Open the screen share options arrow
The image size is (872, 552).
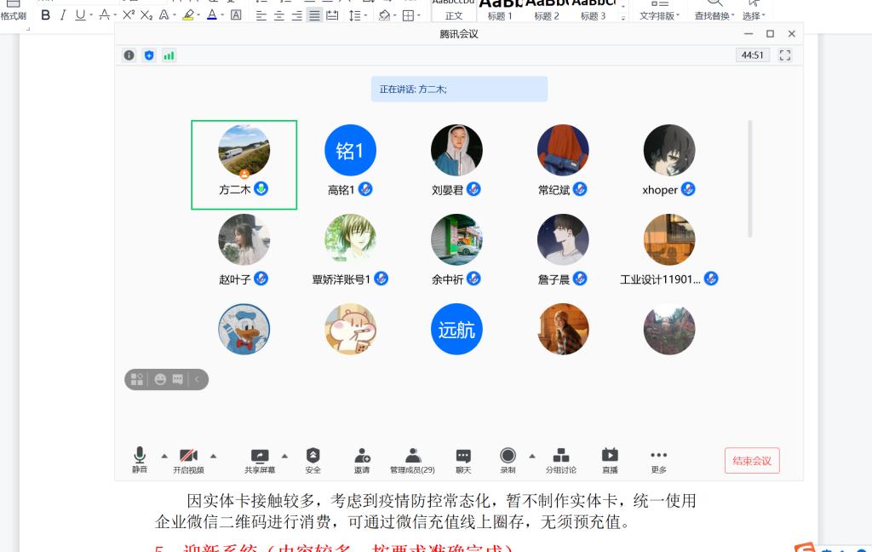[x=284, y=455]
